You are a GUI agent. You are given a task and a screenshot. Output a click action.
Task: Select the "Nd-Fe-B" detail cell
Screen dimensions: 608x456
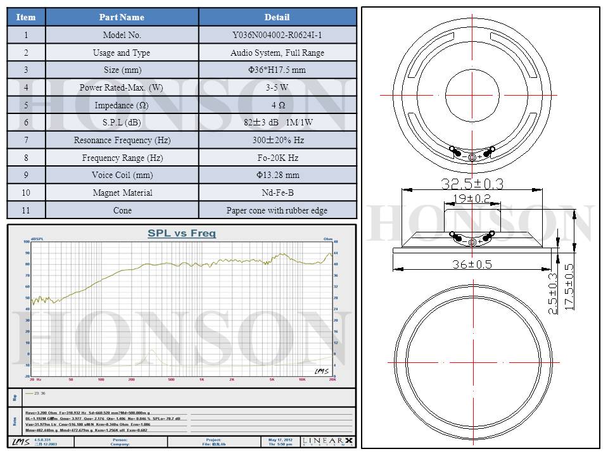pyautogui.click(x=277, y=193)
